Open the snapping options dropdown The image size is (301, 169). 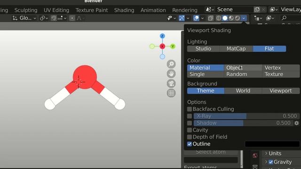click(62, 18)
